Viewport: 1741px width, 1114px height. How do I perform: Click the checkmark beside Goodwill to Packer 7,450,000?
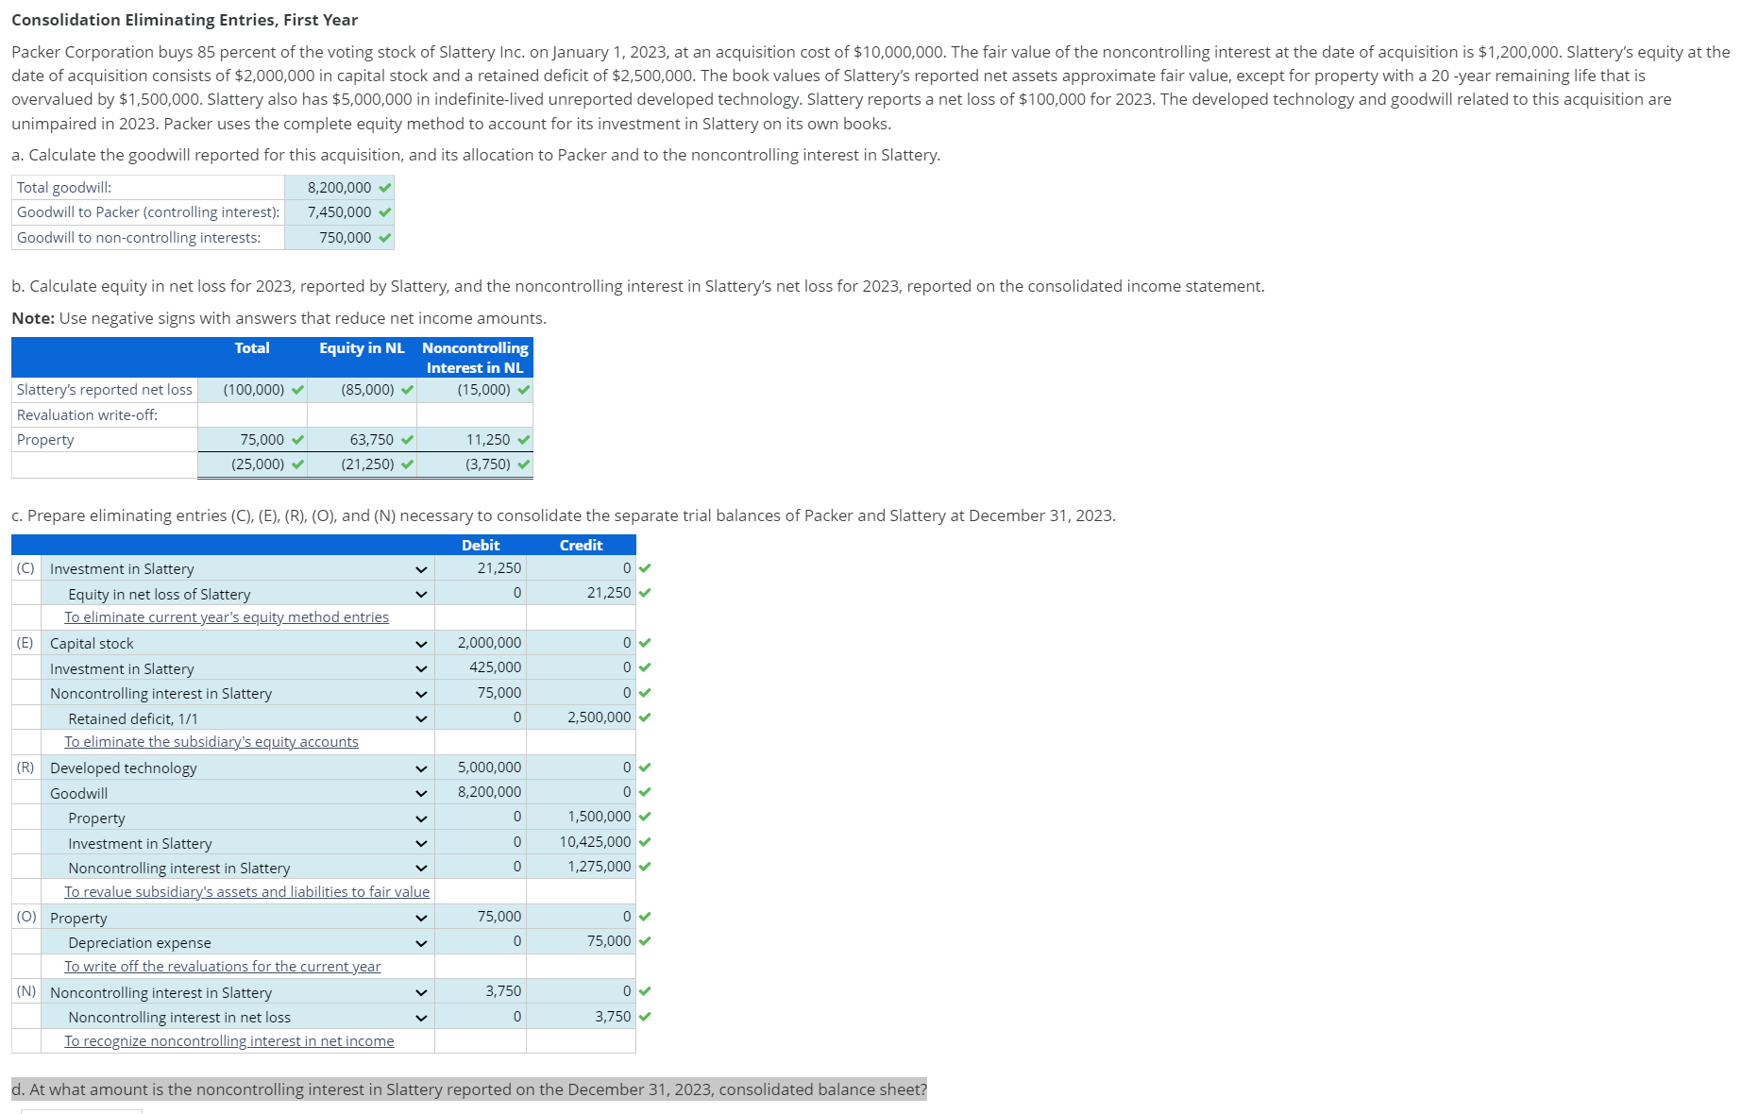[x=383, y=212]
